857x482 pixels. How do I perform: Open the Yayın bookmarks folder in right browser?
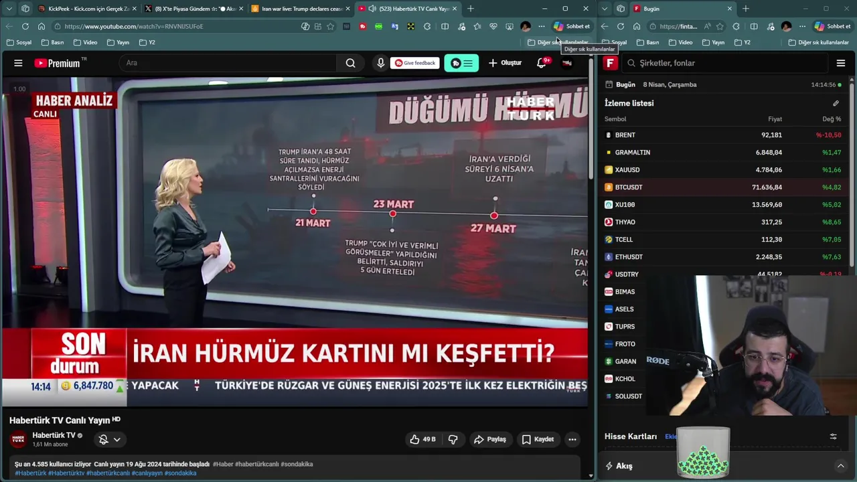pos(713,42)
